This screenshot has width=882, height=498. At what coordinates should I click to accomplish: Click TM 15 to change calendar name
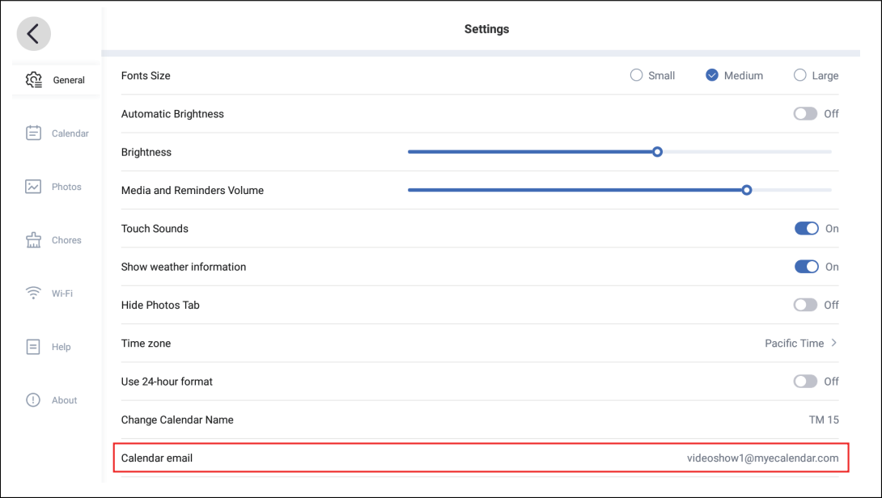(x=824, y=420)
